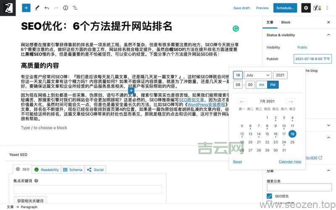Click the focus keyphrase help icon
Screen dimensions: 336x210
pyautogui.click(x=36, y=181)
